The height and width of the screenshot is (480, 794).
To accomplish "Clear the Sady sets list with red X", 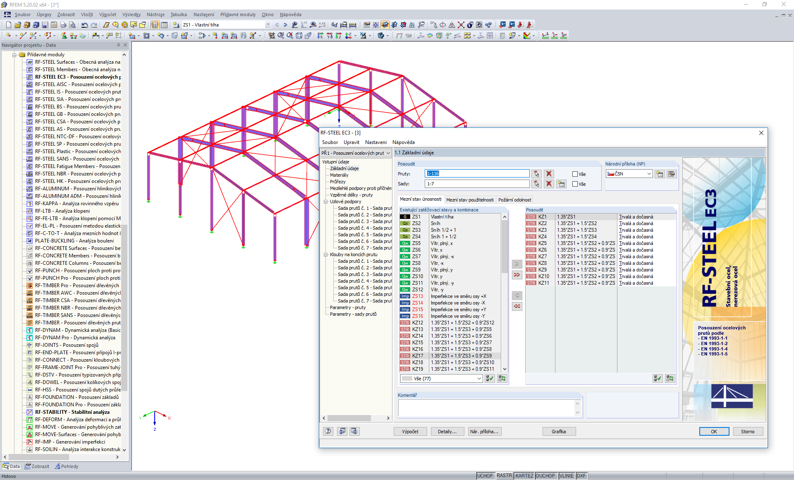I will pos(549,184).
